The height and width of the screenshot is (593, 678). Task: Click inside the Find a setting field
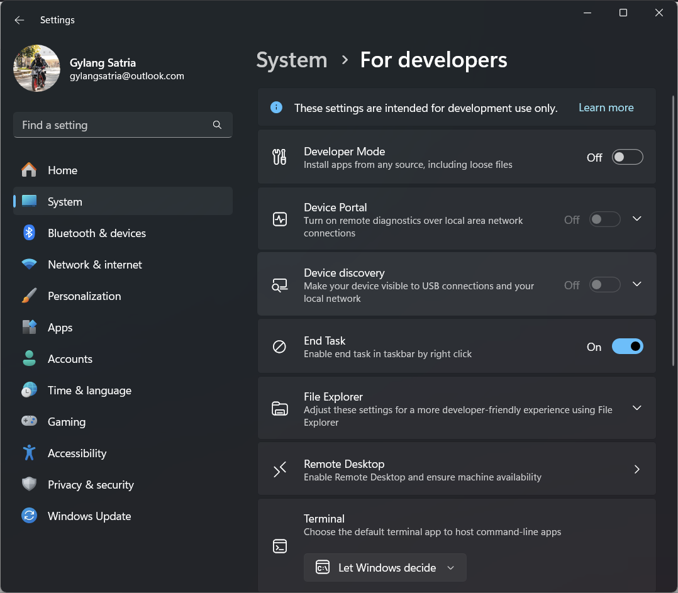pyautogui.click(x=123, y=125)
